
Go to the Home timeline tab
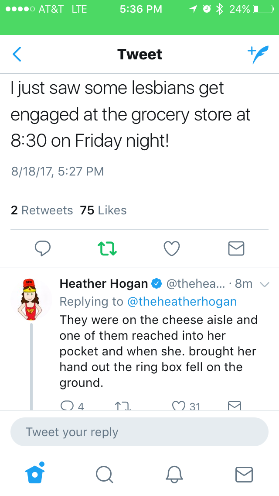(35, 473)
